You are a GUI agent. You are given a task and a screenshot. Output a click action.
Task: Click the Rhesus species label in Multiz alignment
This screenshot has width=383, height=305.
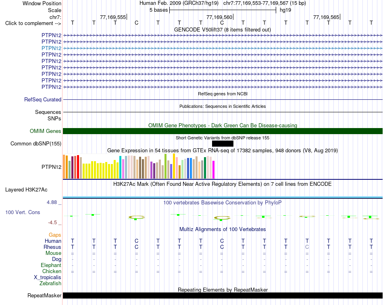[x=52, y=247]
